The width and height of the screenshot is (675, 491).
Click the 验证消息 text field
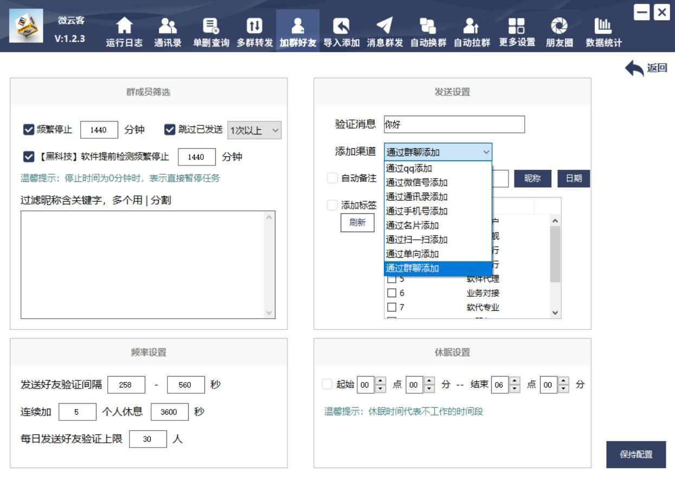click(454, 124)
